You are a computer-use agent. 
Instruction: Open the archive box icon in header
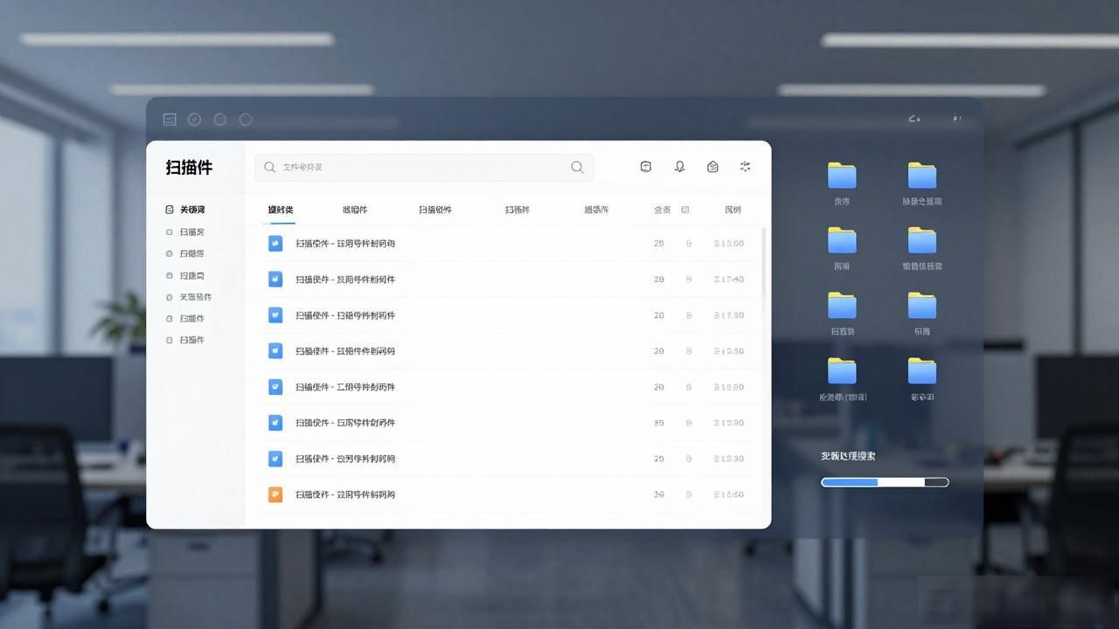click(646, 166)
